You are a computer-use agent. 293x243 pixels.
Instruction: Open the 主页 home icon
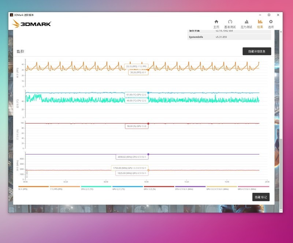pyautogui.click(x=216, y=22)
